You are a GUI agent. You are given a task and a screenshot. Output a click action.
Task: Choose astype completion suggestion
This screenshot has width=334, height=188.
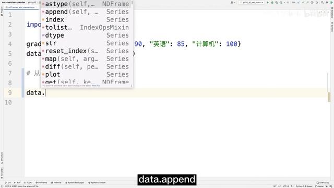[86, 4]
